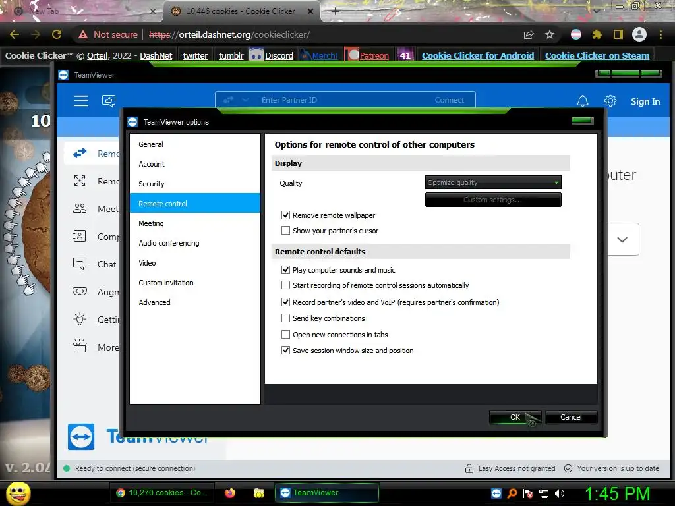Click TeamViewer taskbar button
This screenshot has height=506, width=675.
pyautogui.click(x=327, y=493)
